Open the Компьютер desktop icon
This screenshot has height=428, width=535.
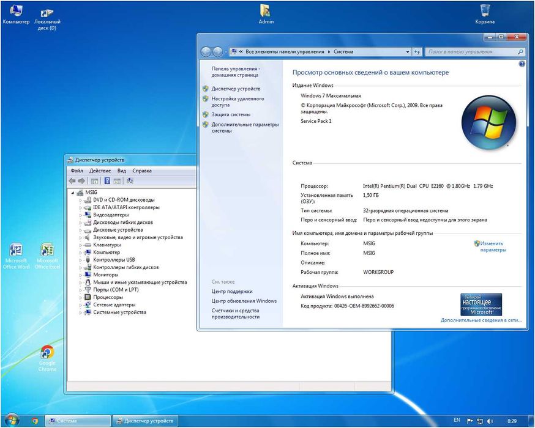coord(16,14)
